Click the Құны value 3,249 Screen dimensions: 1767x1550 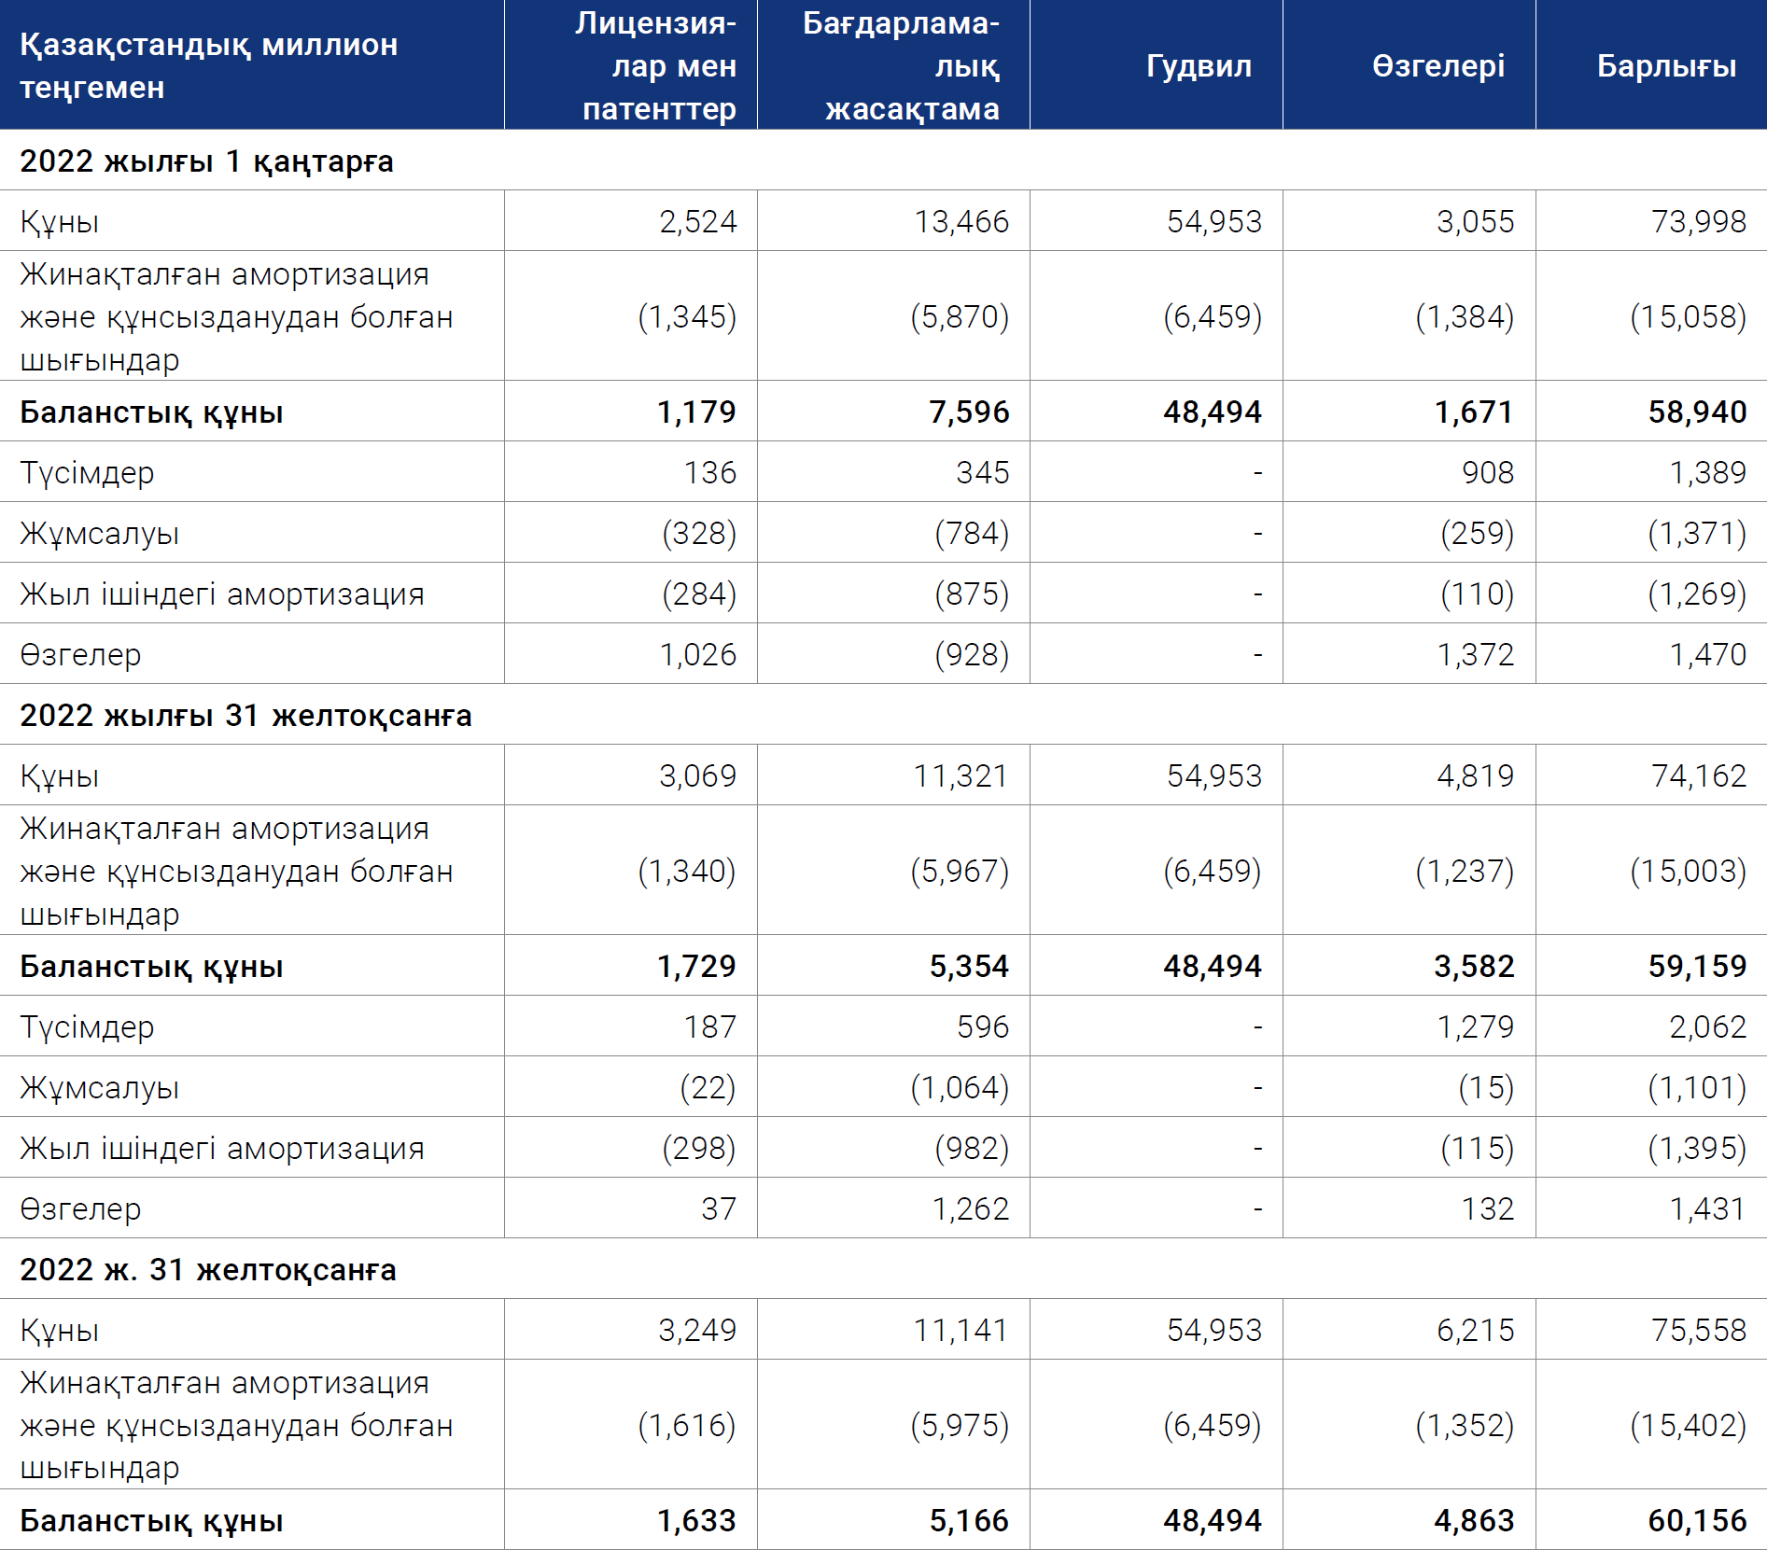pos(697,1330)
